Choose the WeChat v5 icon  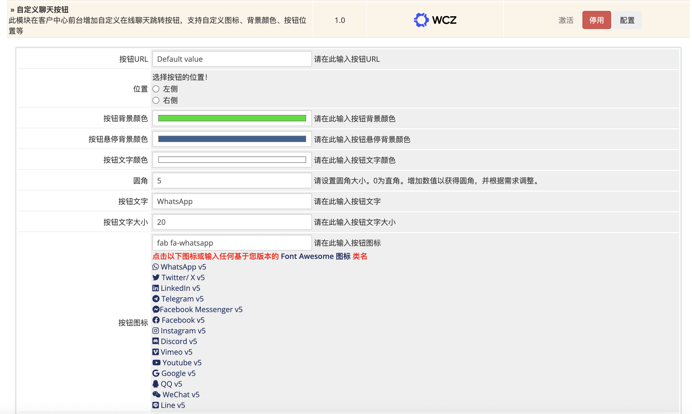tap(156, 395)
